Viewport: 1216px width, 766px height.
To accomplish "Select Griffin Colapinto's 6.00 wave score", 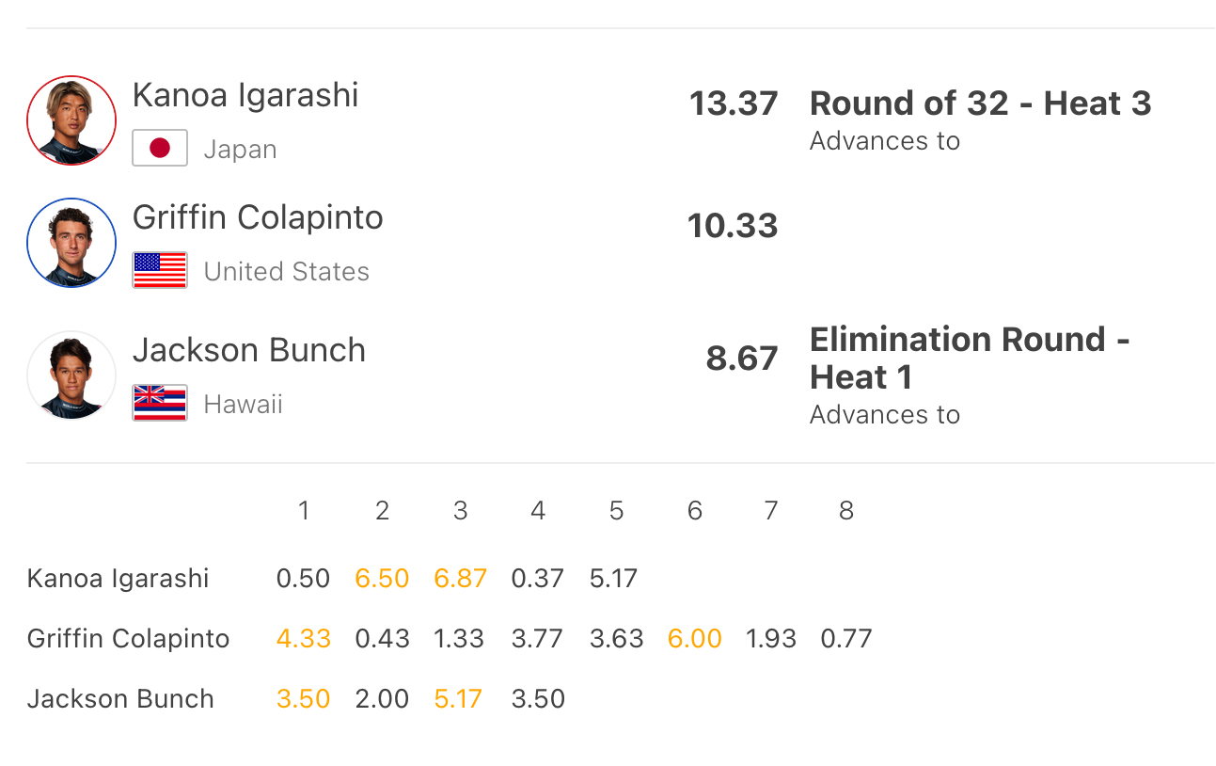I will pyautogui.click(x=695, y=638).
